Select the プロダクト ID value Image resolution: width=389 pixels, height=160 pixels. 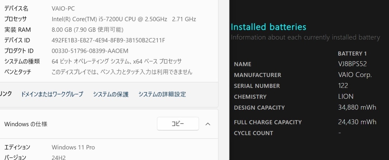click(x=90, y=51)
